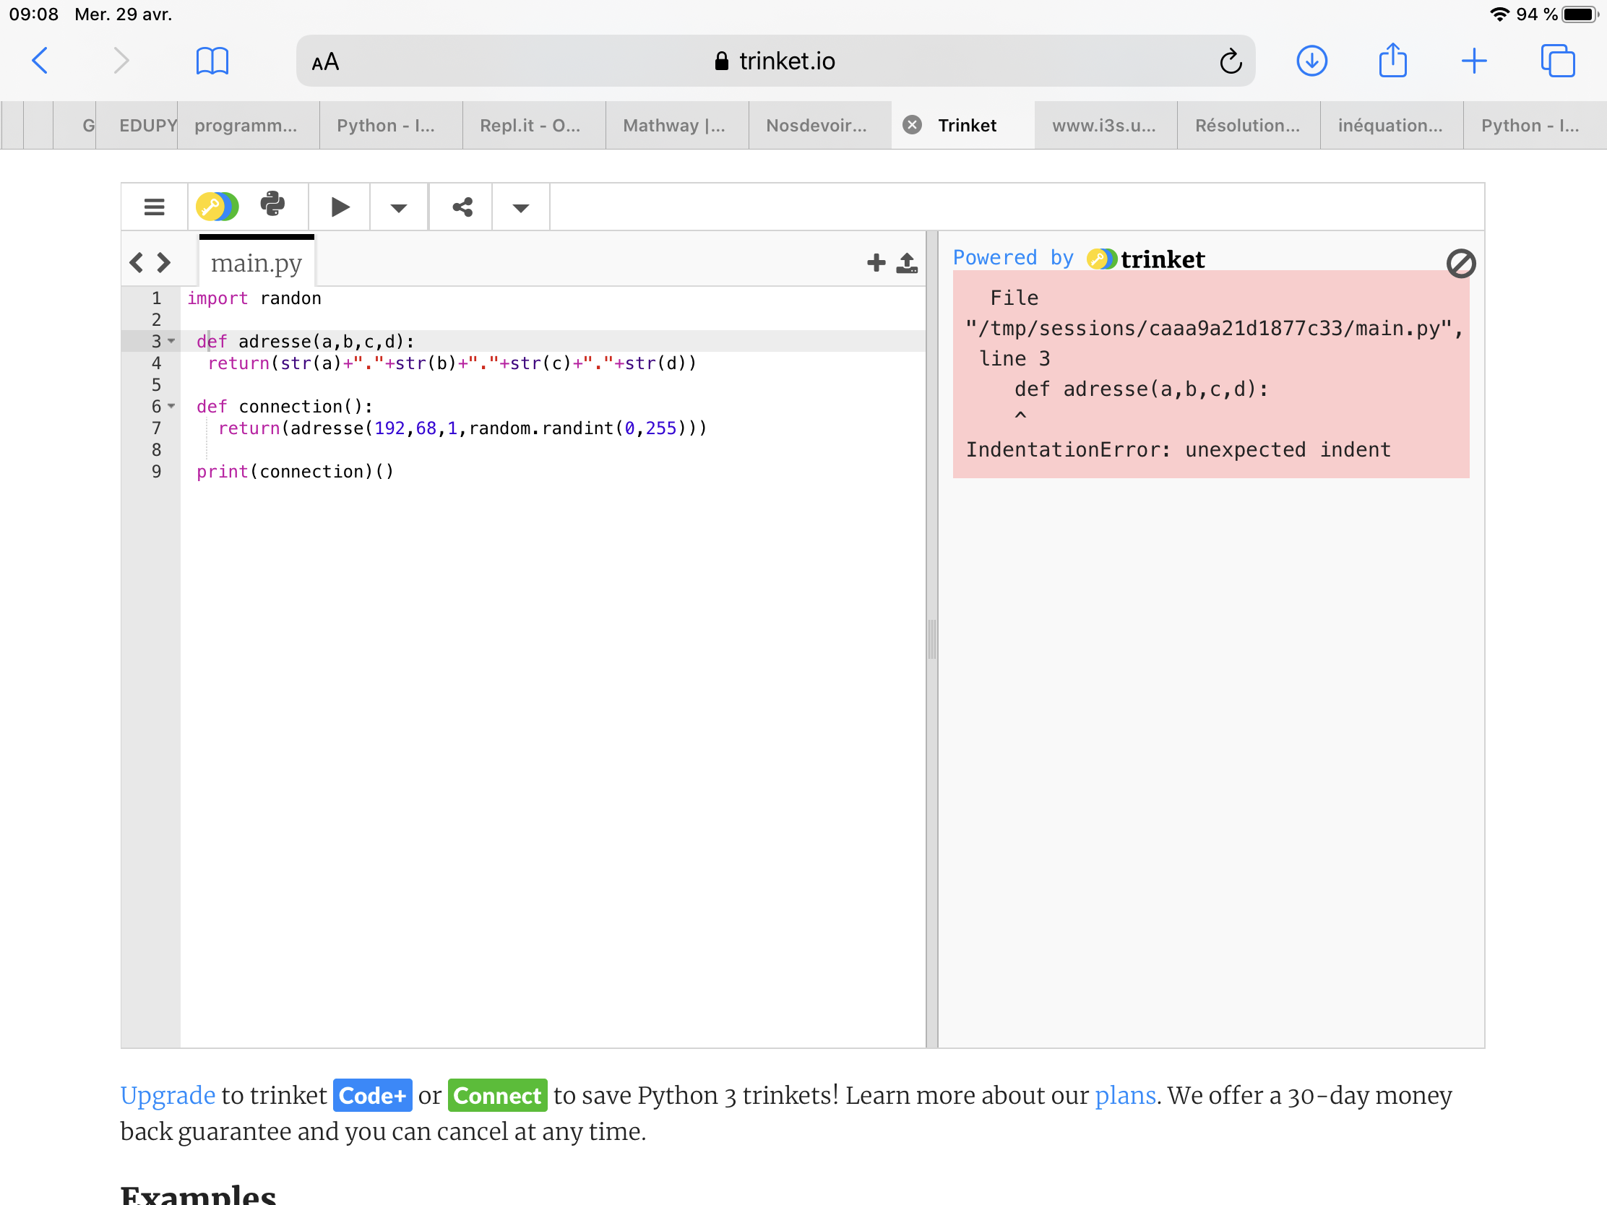Collapse the code fold at line 6
Image resolution: width=1607 pixels, height=1205 pixels.
tap(171, 406)
